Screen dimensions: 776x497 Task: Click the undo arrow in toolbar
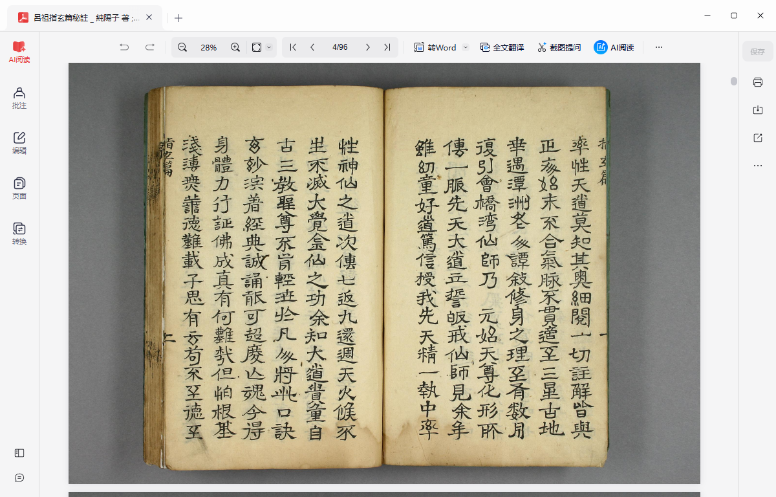(124, 47)
